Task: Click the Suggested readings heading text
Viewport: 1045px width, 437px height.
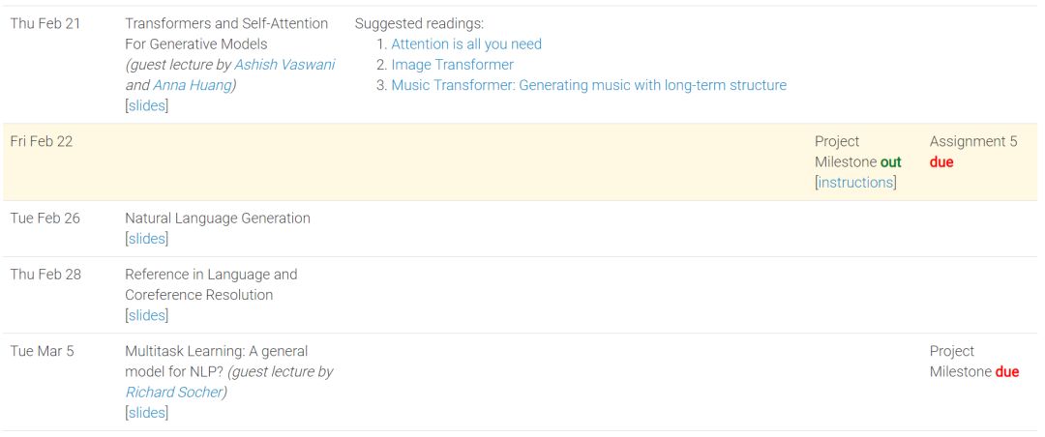Action: (x=419, y=23)
